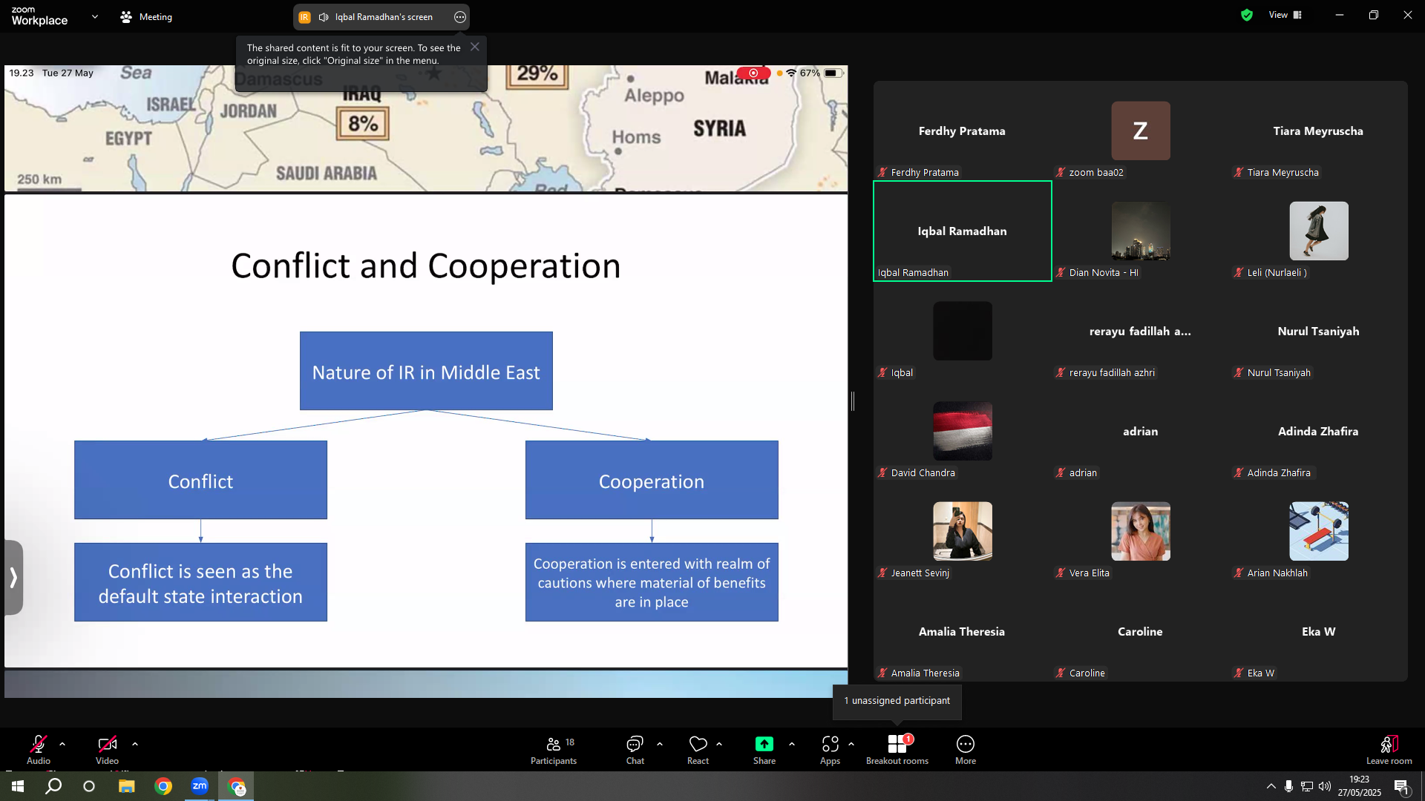Click the Conflict box on the slide
The width and height of the screenshot is (1425, 801).
pos(200,480)
